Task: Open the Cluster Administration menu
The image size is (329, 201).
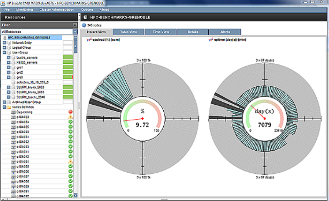Action: pos(56,10)
